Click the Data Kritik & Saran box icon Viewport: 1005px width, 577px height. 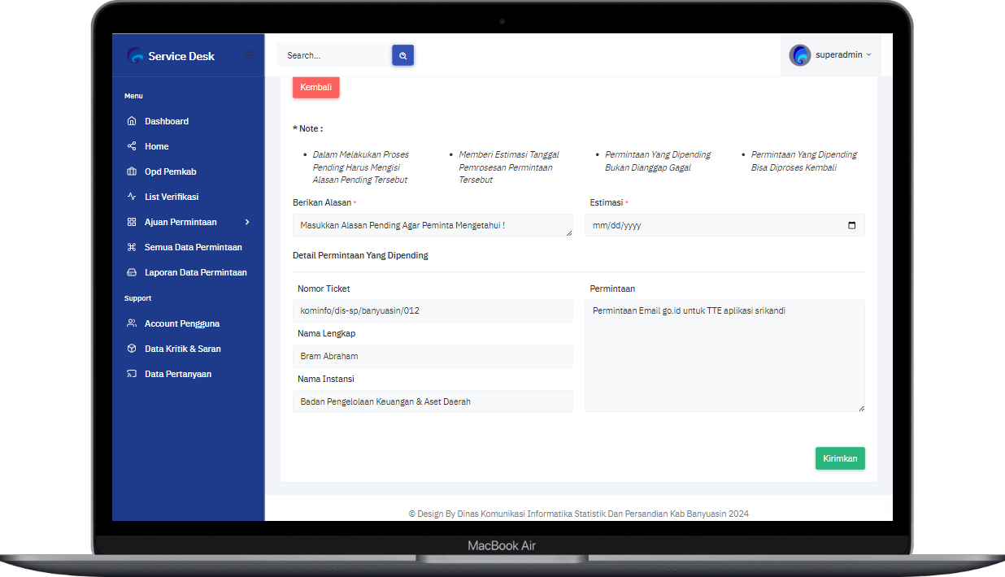tap(132, 349)
